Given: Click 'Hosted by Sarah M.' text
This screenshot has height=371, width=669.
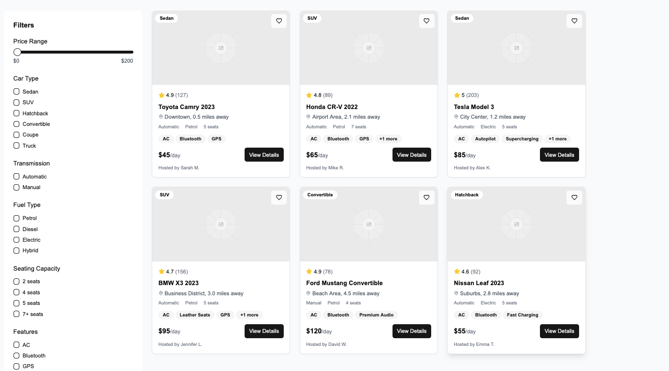Looking at the screenshot, I should click(179, 168).
